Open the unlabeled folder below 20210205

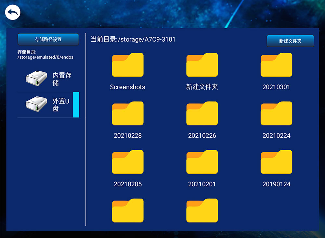point(127,210)
